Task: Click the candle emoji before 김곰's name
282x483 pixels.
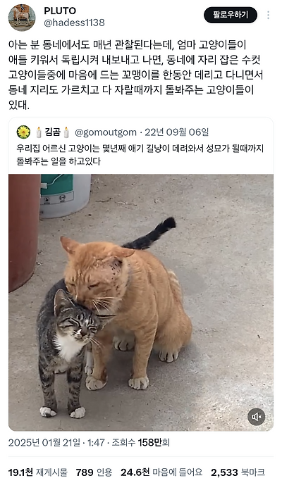Action: point(39,132)
